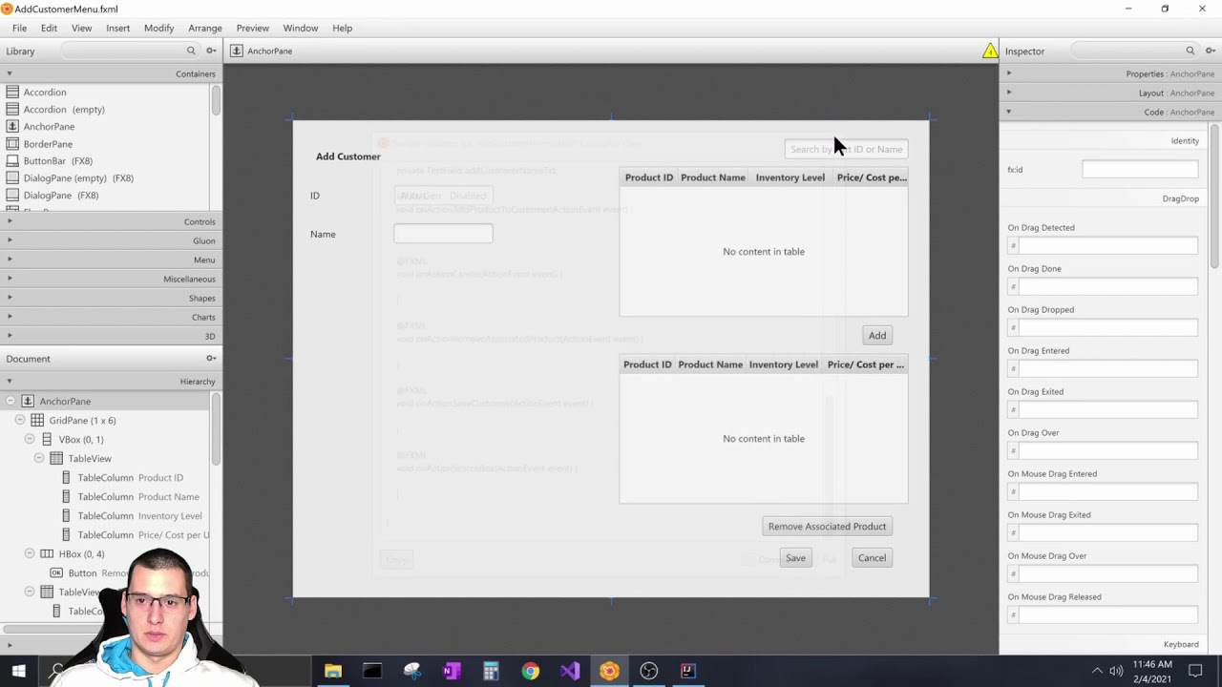This screenshot has height=687, width=1222.
Task: Click the Search by ID or Name field
Action: click(846, 149)
